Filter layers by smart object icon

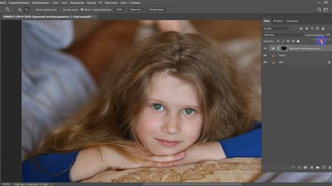(323, 28)
